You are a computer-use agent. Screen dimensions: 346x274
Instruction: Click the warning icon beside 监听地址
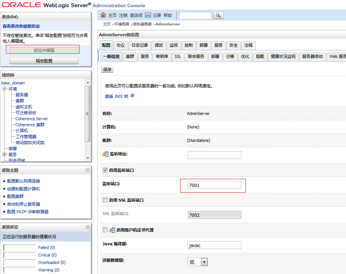click(x=105, y=154)
